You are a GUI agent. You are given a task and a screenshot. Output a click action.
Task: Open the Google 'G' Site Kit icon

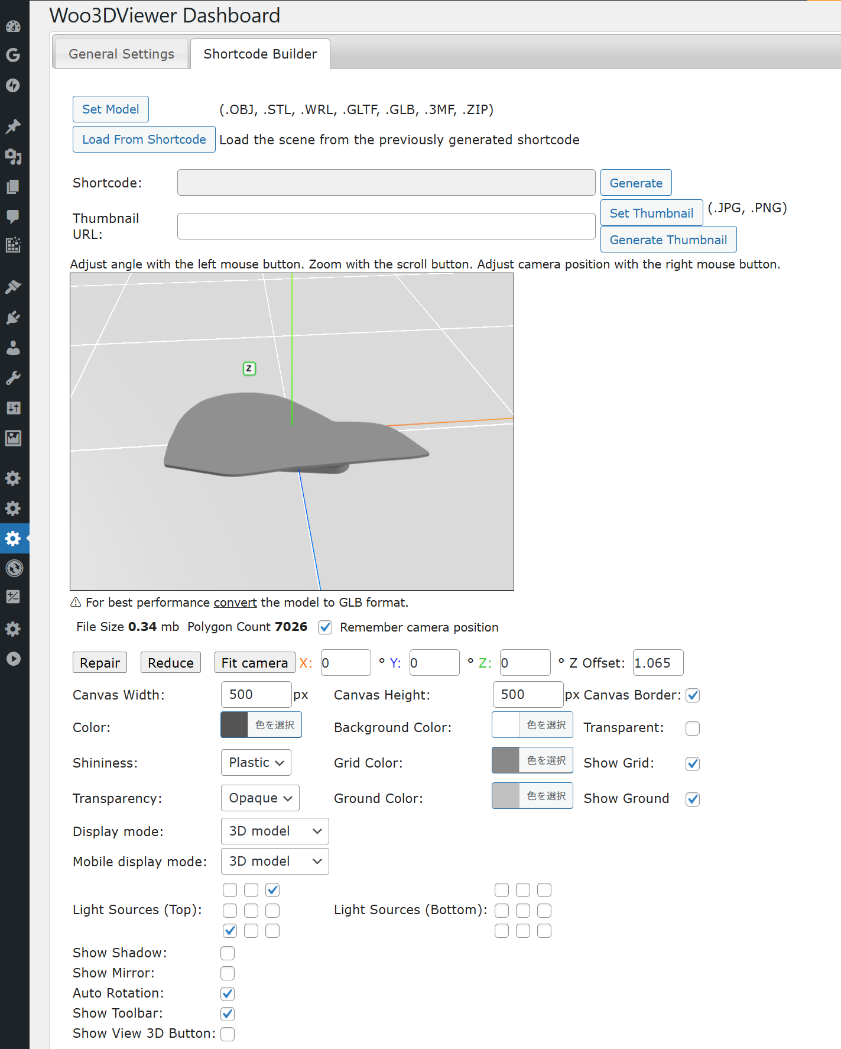click(13, 55)
